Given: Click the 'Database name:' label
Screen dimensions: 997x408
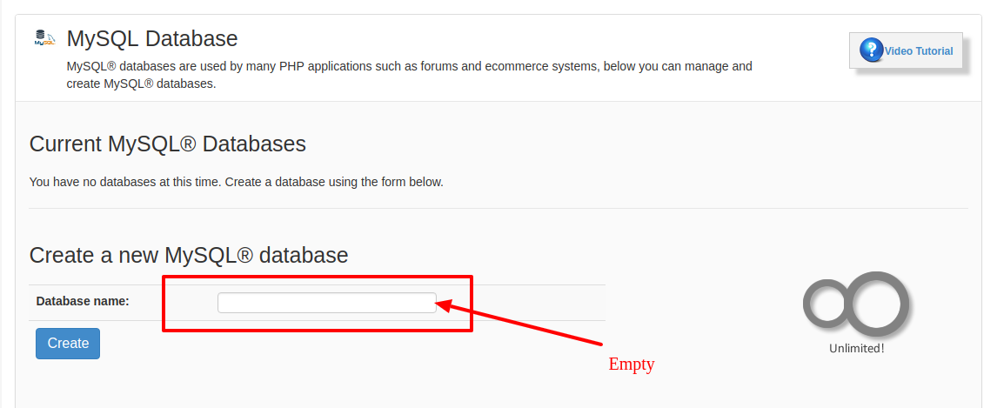Looking at the screenshot, I should [x=83, y=301].
